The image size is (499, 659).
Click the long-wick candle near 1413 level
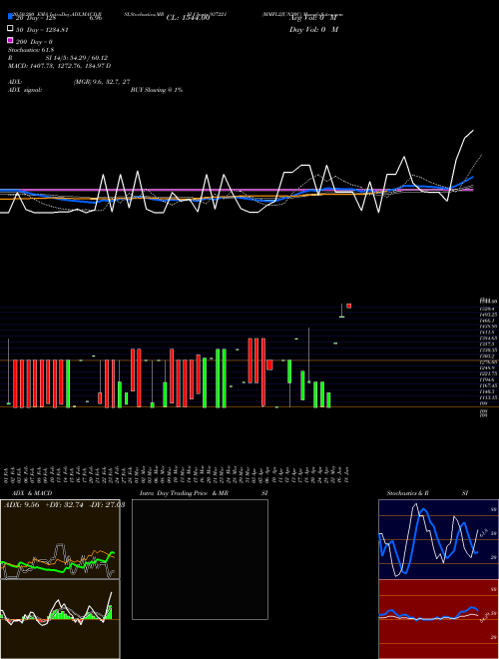click(x=308, y=355)
